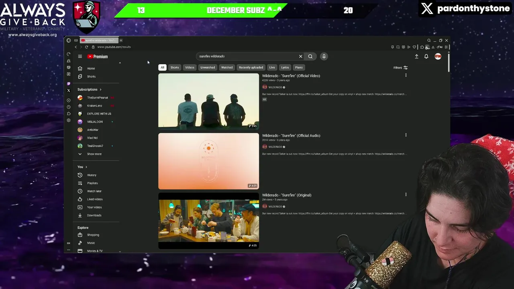The height and width of the screenshot is (289, 514).
Task: Open Opera menu logo button
Action: (x=69, y=40)
